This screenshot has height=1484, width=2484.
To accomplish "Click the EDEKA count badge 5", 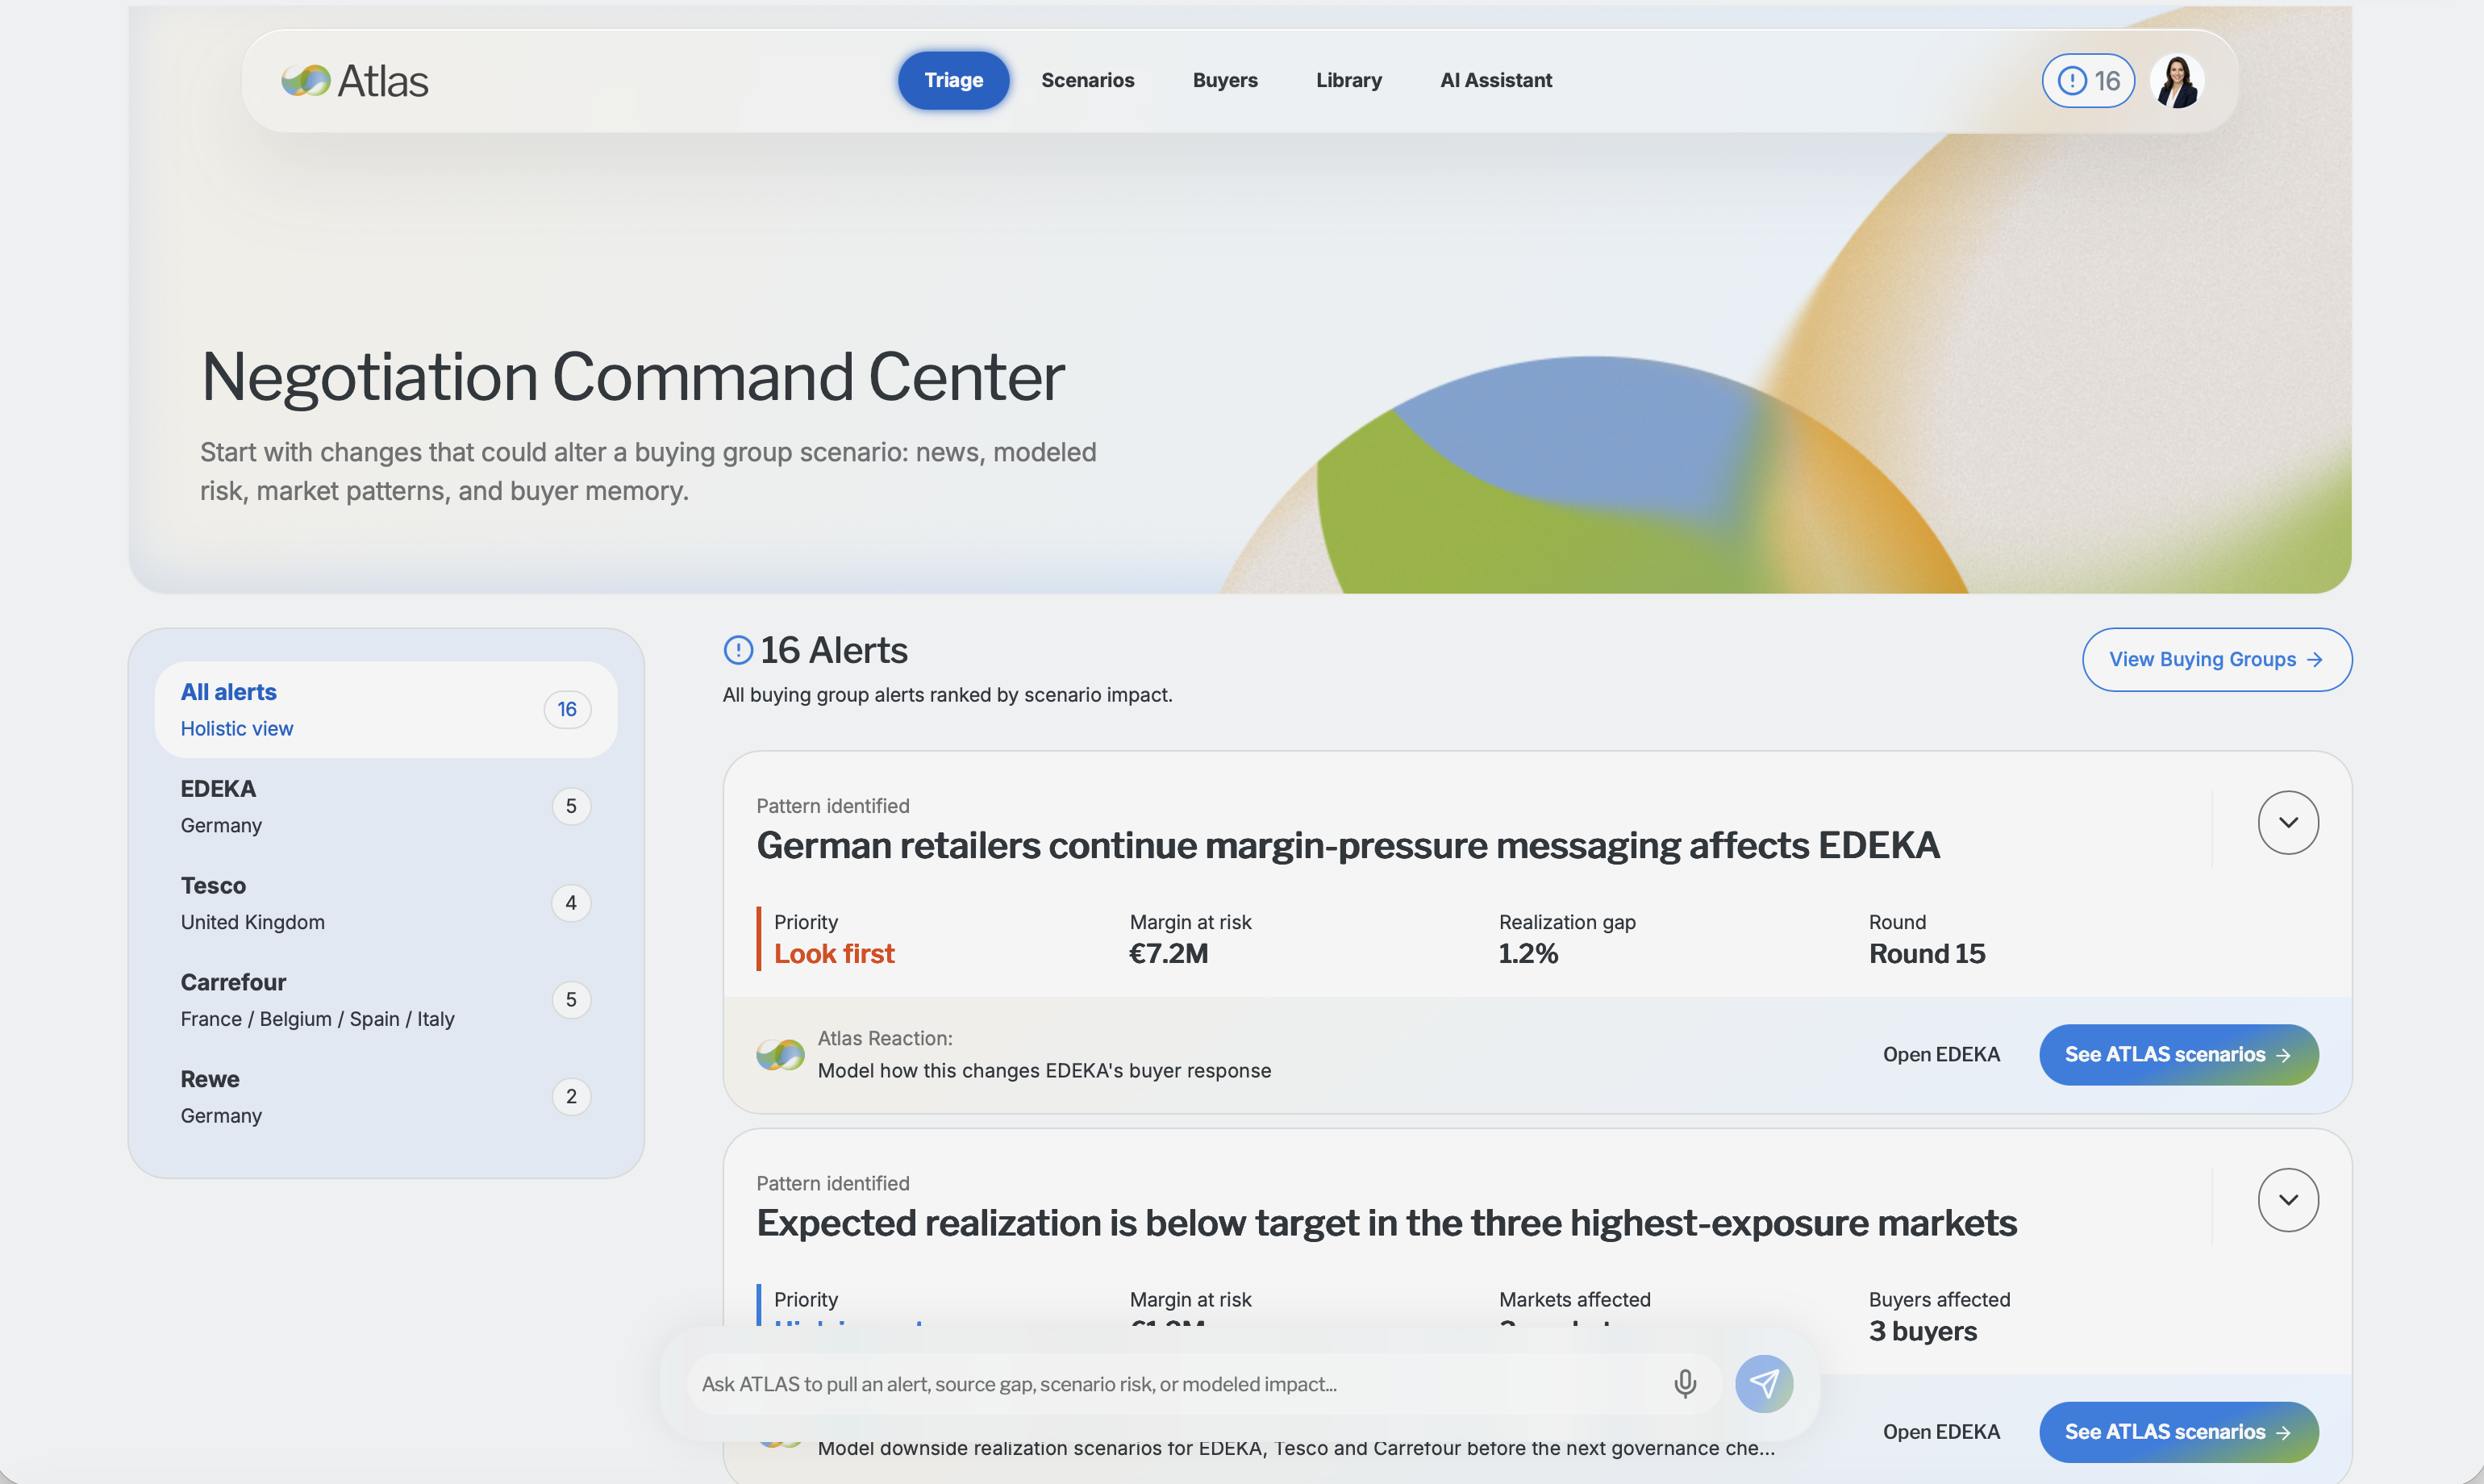I will pos(571,806).
